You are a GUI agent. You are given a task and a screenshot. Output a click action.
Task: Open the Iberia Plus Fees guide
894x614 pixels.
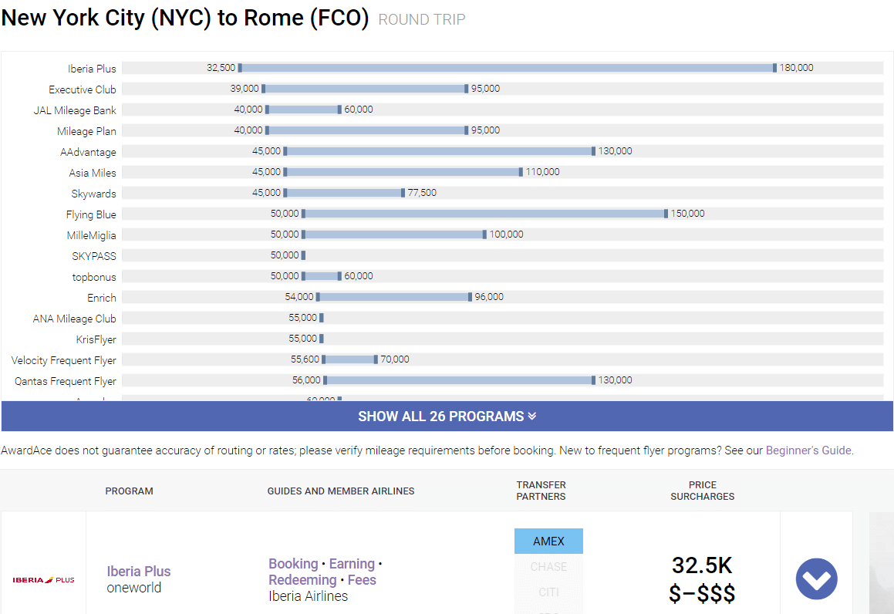pos(362,580)
